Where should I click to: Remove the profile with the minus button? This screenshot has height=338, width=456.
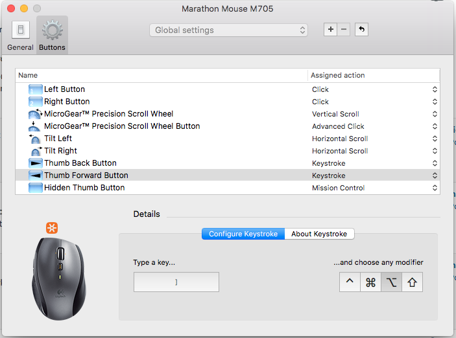[344, 29]
